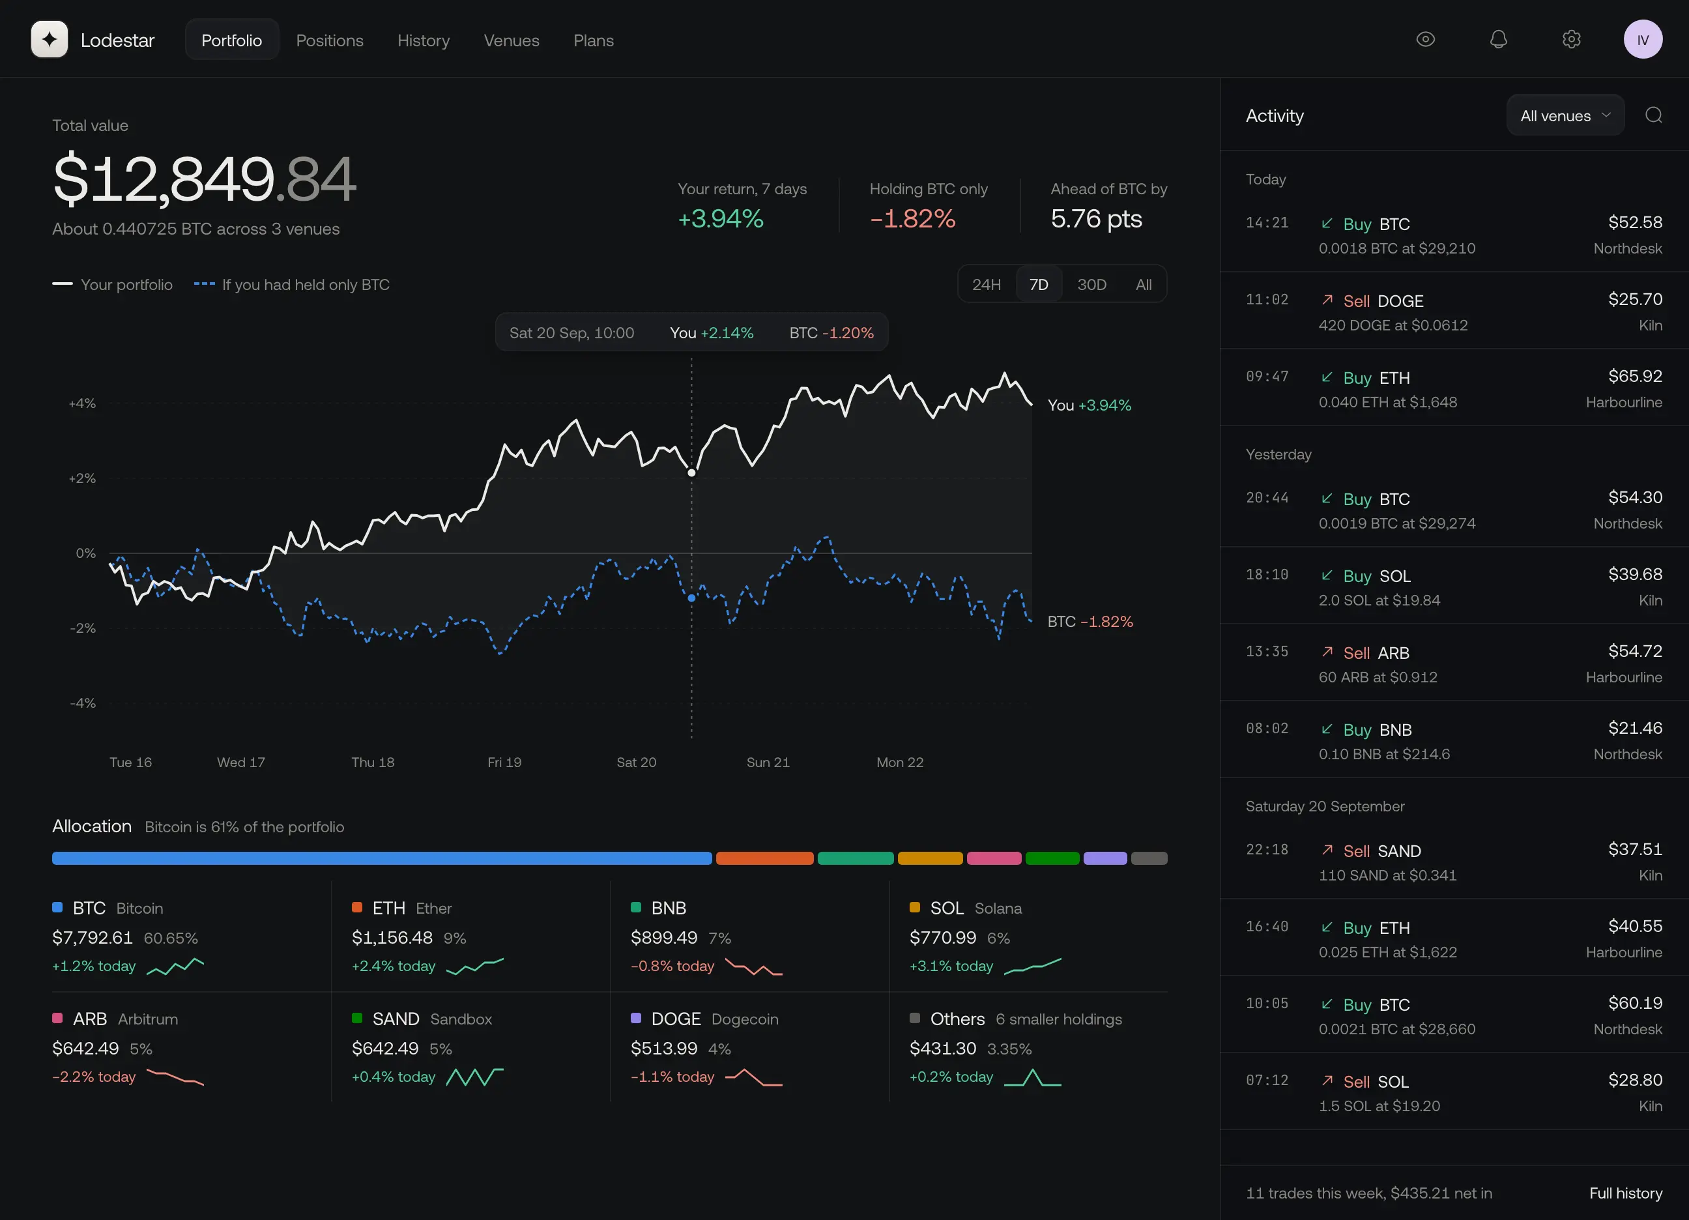The height and width of the screenshot is (1220, 1689).
Task: Open notifications via the bell icon
Action: pyautogui.click(x=1498, y=40)
